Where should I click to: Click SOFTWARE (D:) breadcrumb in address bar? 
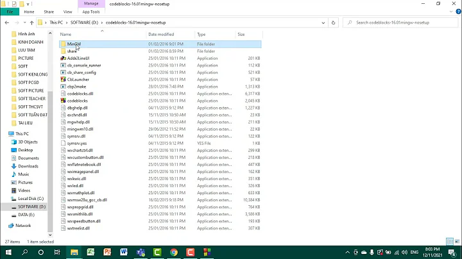pos(84,22)
